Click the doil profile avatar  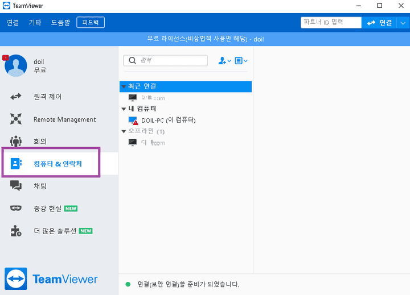[16, 65]
